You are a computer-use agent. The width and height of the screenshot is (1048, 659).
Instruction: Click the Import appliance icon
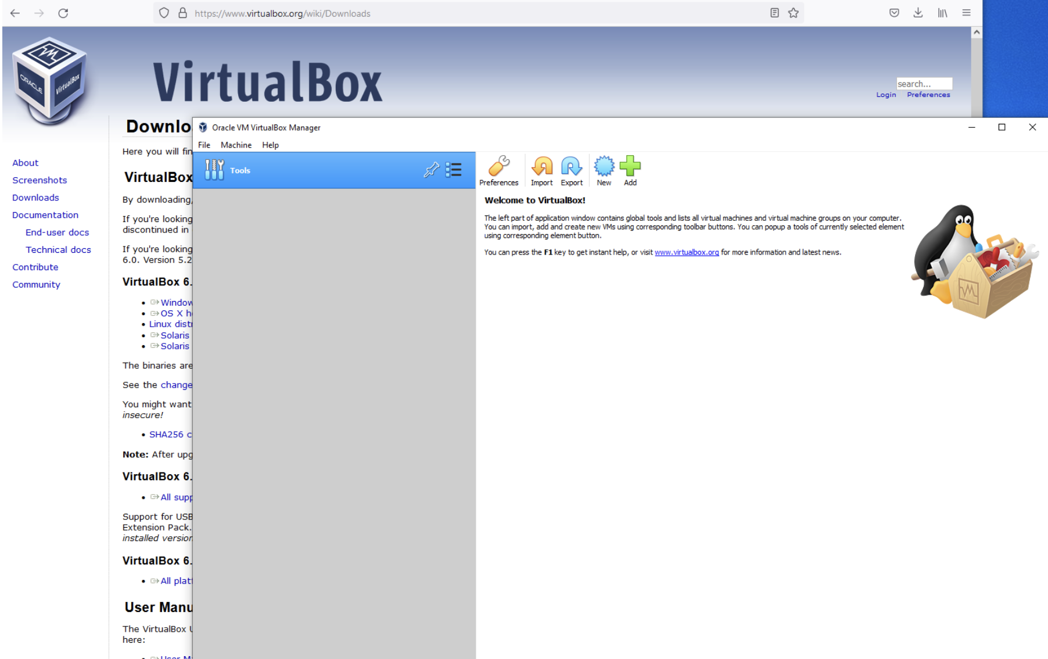pos(541,171)
